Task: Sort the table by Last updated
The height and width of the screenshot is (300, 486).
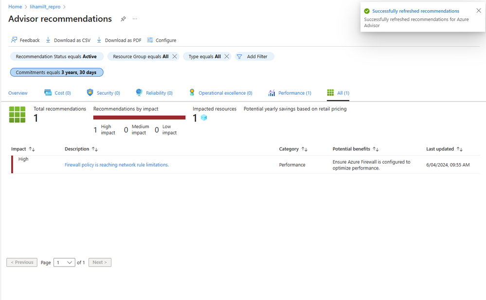Action: [460, 149]
